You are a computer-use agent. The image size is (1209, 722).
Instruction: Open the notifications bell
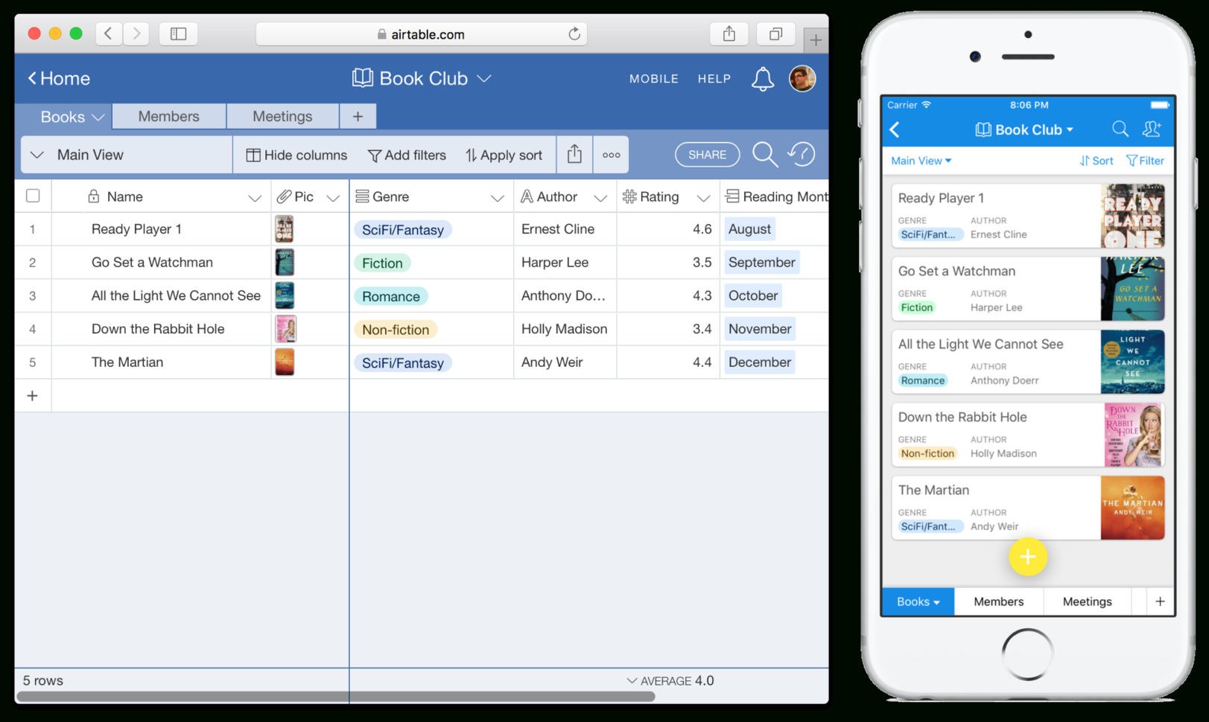tap(762, 78)
